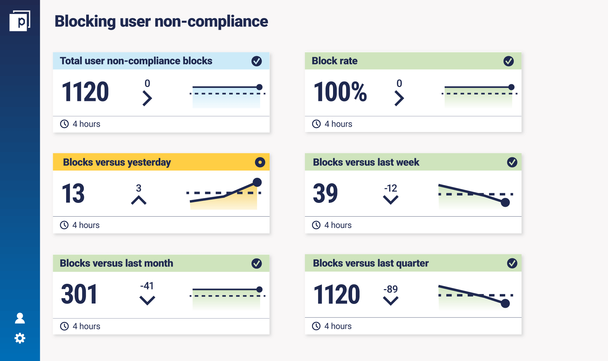Expand the right chevron on Total blocks card

(x=147, y=99)
